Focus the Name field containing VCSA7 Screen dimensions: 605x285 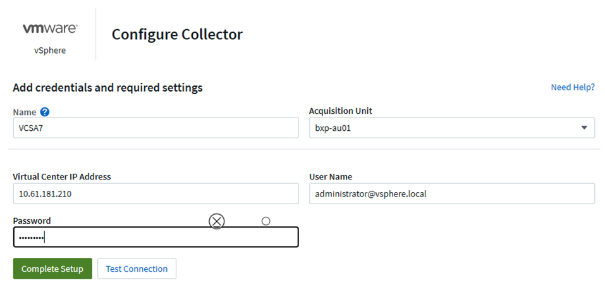point(155,128)
